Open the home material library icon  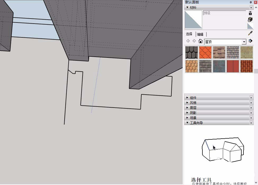[x=200, y=41]
